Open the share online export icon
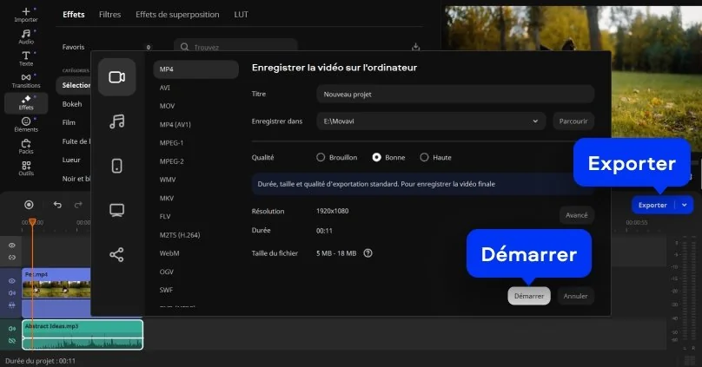Screen dimensions: 702x367 click(x=116, y=254)
